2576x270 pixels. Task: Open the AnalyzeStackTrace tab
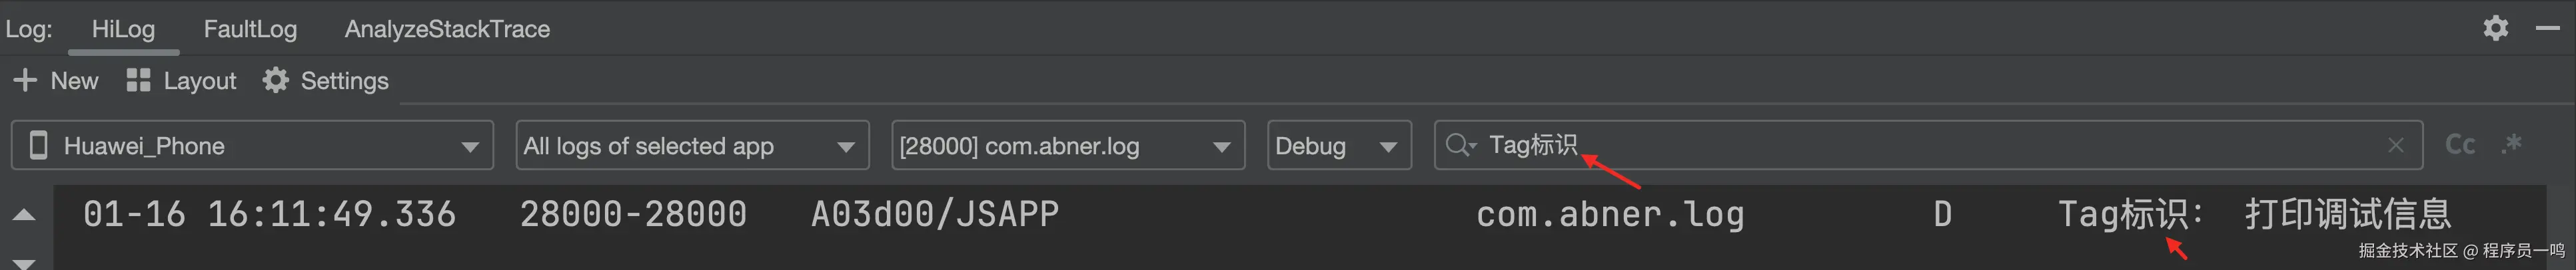447,29
